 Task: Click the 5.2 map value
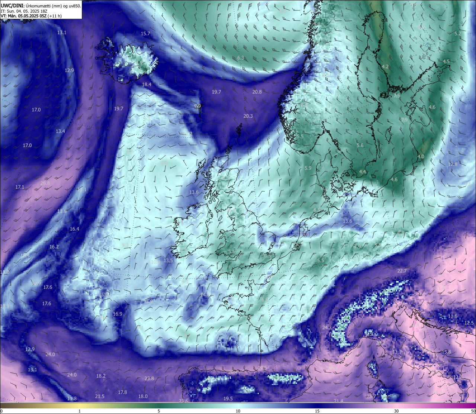458,34
